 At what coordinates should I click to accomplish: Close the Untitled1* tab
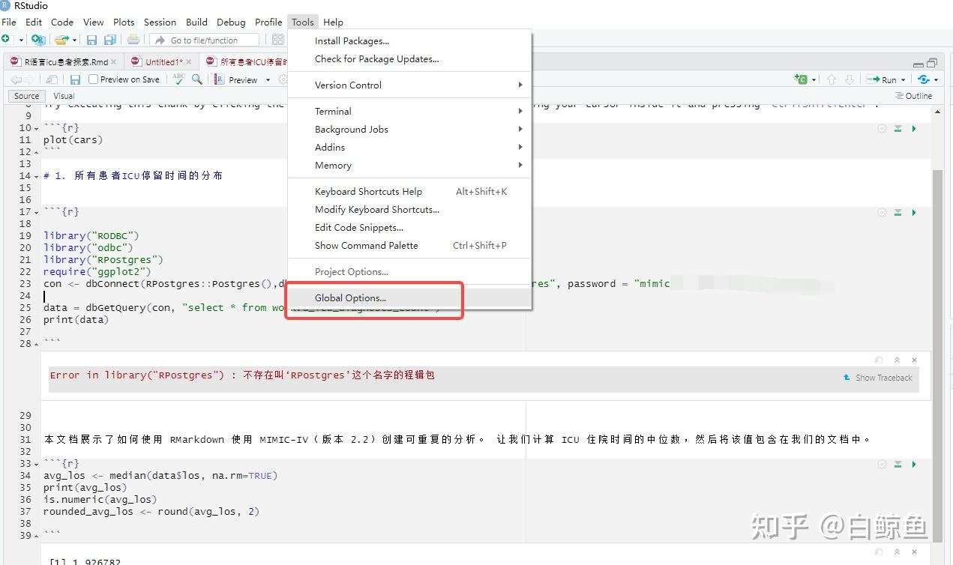(189, 62)
